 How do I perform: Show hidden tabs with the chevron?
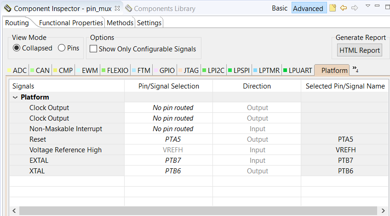[x=356, y=69]
